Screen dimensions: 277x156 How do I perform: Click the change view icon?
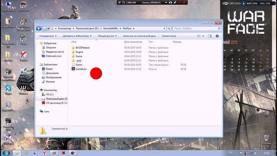[199, 36]
